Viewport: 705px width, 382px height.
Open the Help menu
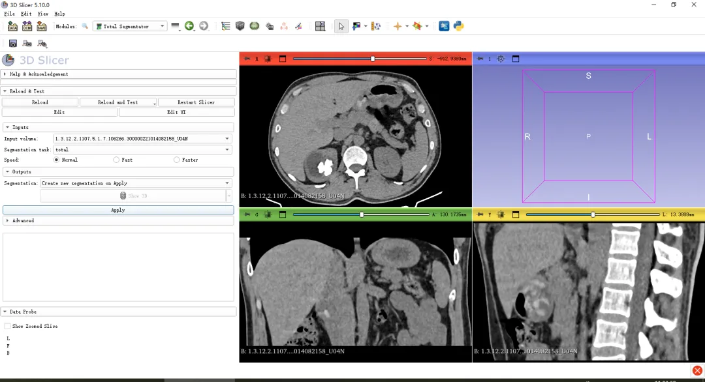pyautogui.click(x=59, y=14)
